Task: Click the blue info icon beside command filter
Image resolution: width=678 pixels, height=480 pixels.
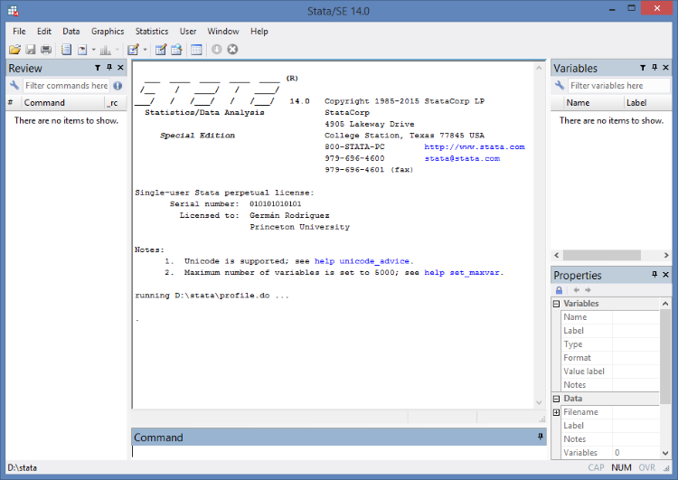Action: coord(118,86)
